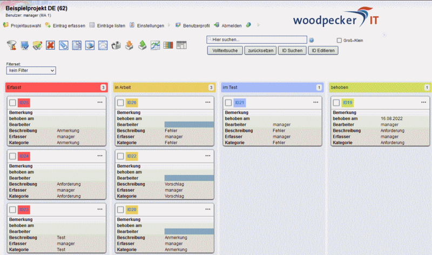432x255 pixels.
Task: Click the envelope mail icon in toolbar
Action: pos(103,45)
